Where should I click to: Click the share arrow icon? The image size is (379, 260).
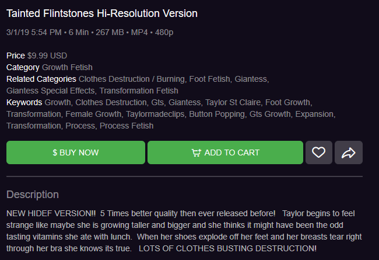click(x=349, y=152)
